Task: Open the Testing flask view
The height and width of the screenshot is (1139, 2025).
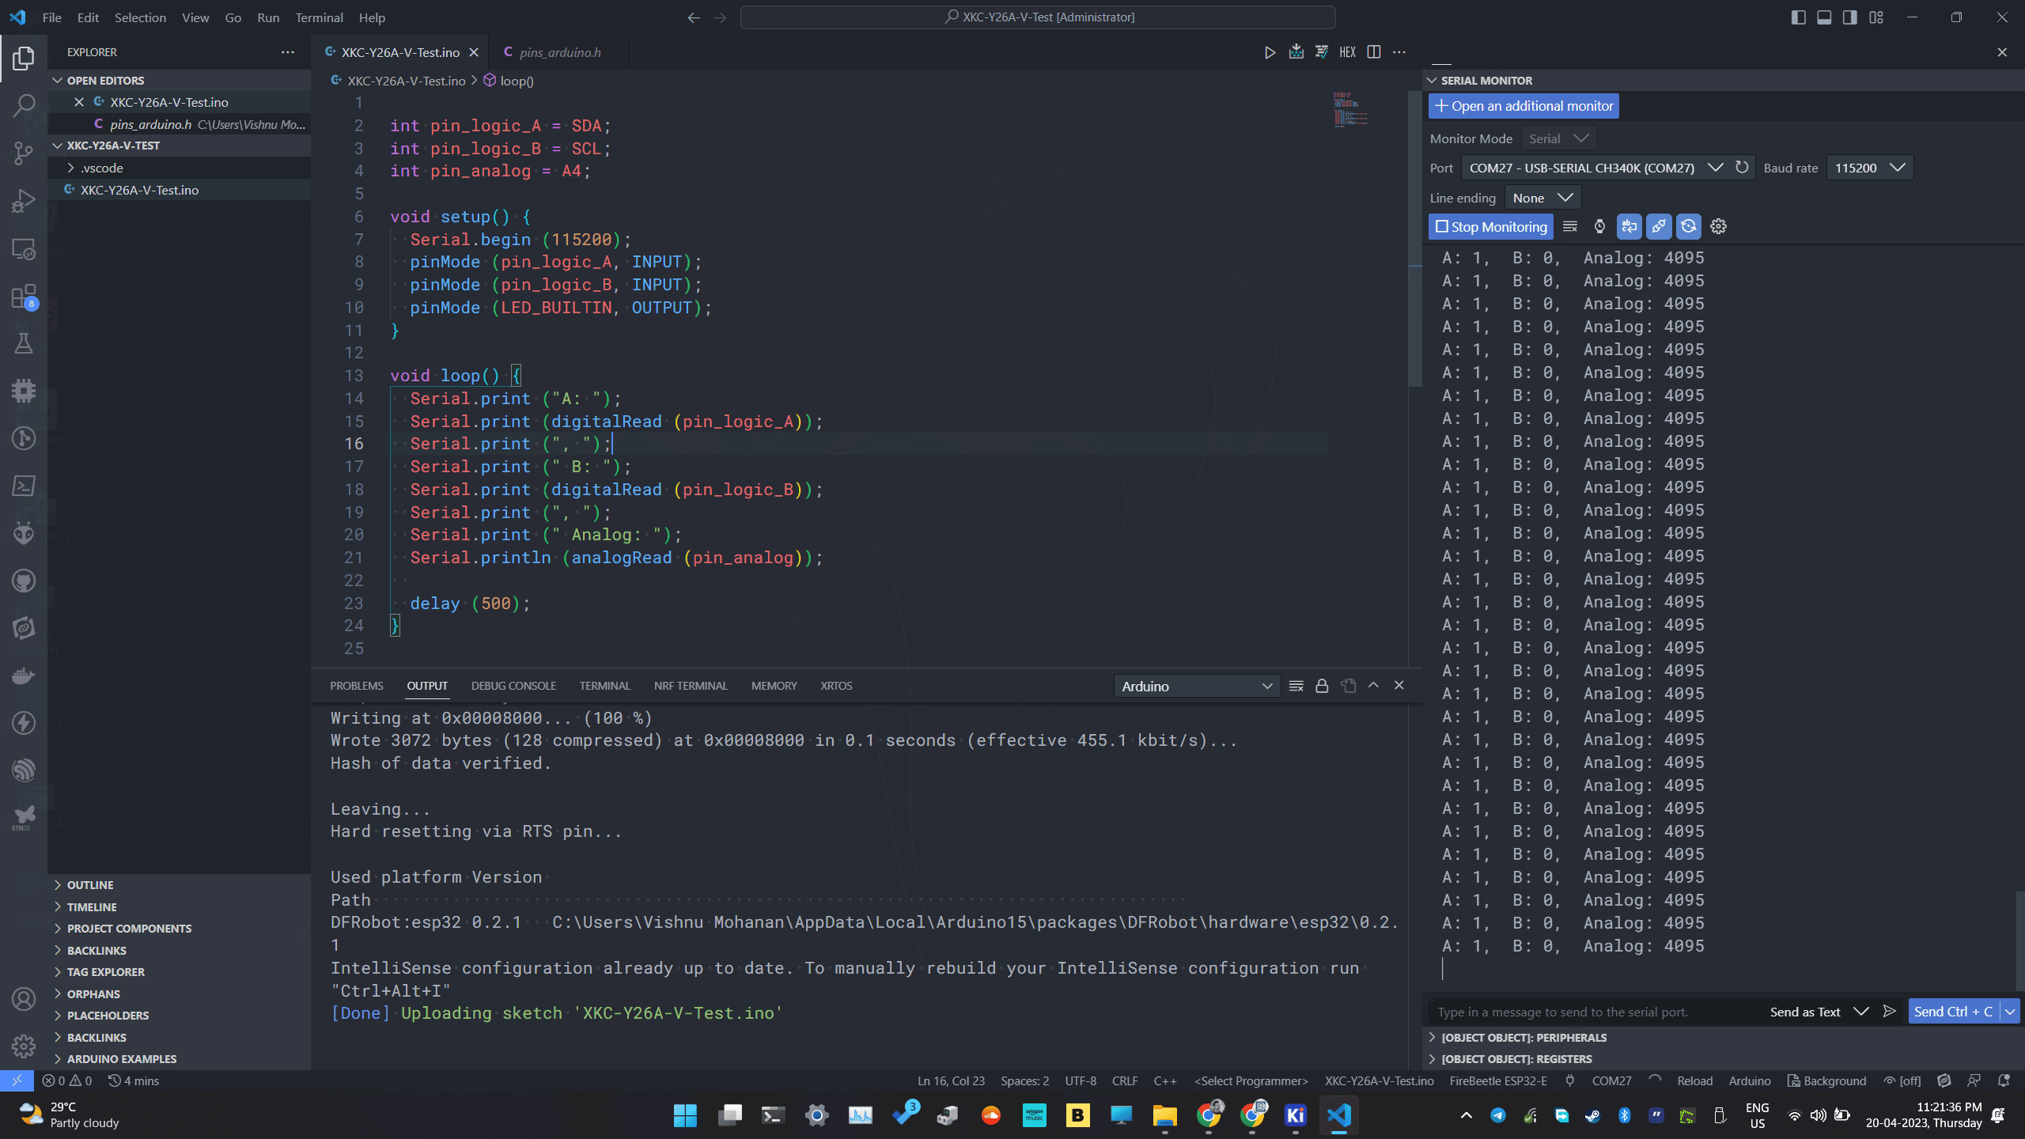Action: pos(24,343)
